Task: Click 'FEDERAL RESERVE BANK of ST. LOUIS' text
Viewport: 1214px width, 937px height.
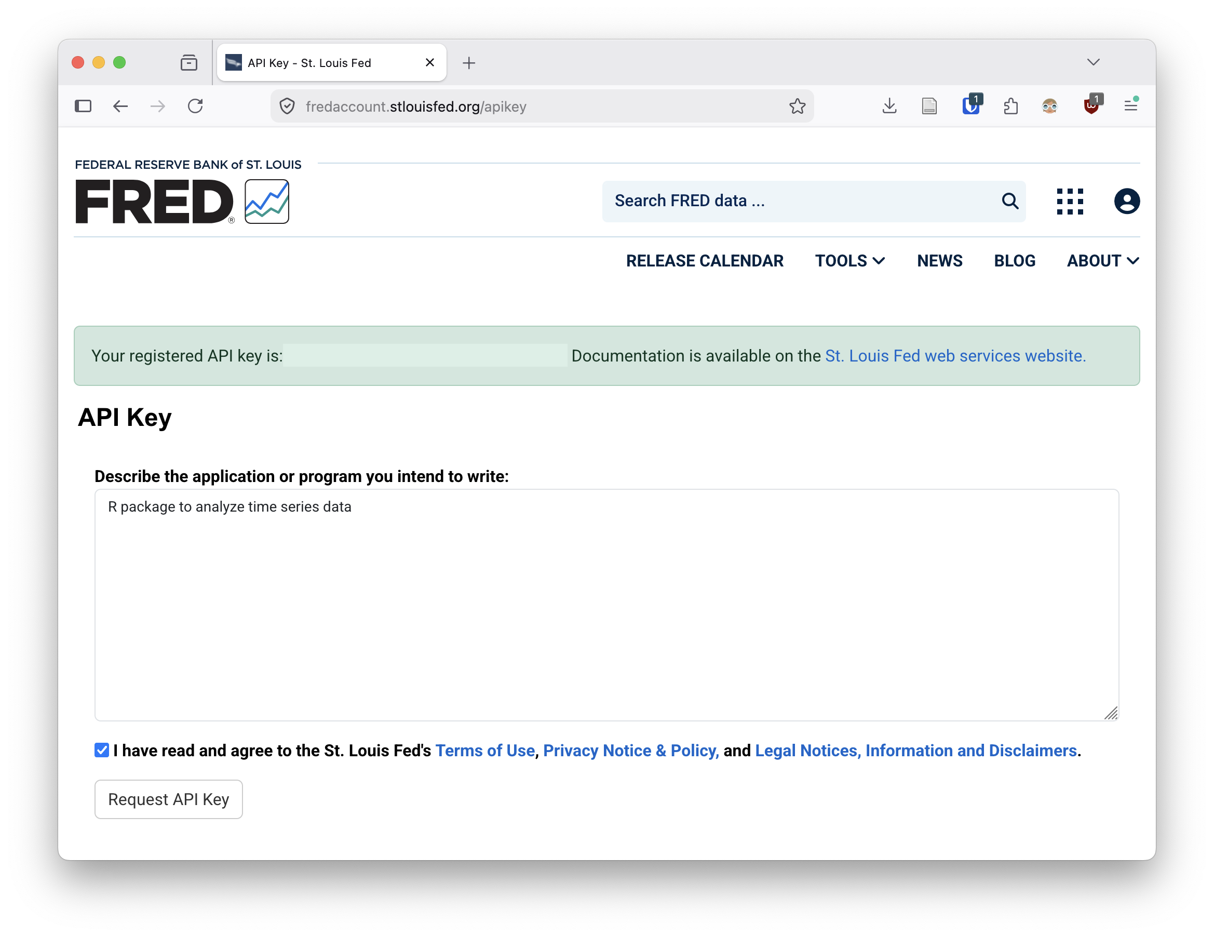Action: coord(188,165)
